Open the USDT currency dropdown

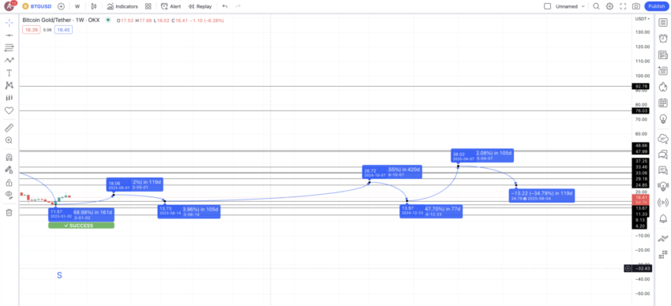(642, 19)
